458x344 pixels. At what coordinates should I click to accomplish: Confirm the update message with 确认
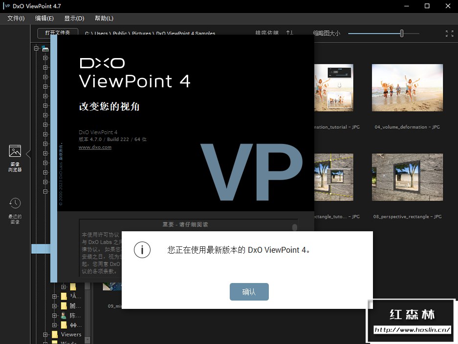[x=249, y=291]
